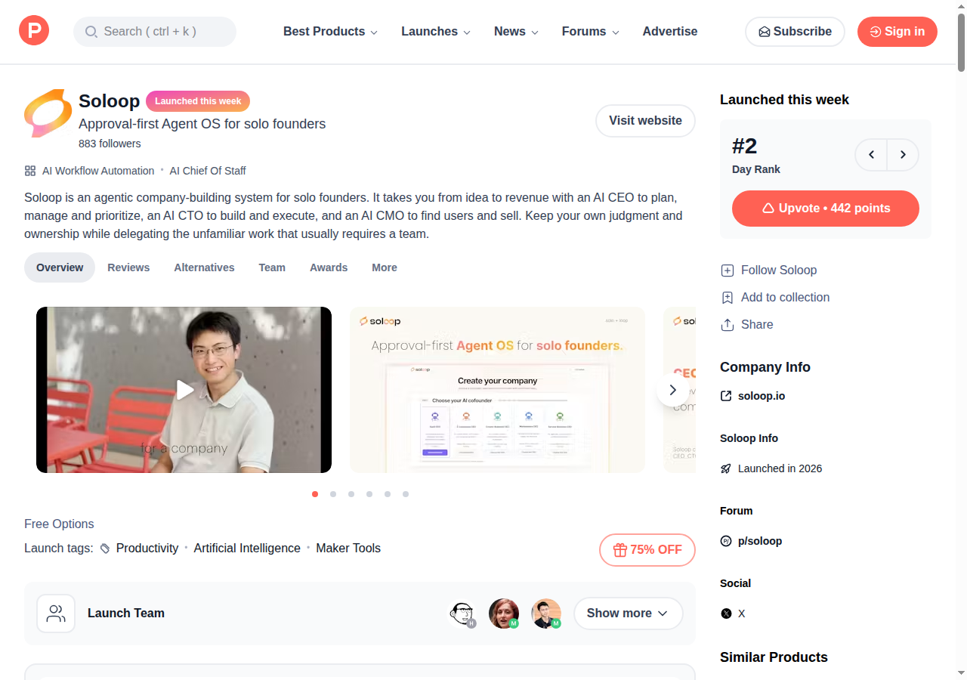Click the Launch Team people icon
The height and width of the screenshot is (680, 967).
click(56, 614)
